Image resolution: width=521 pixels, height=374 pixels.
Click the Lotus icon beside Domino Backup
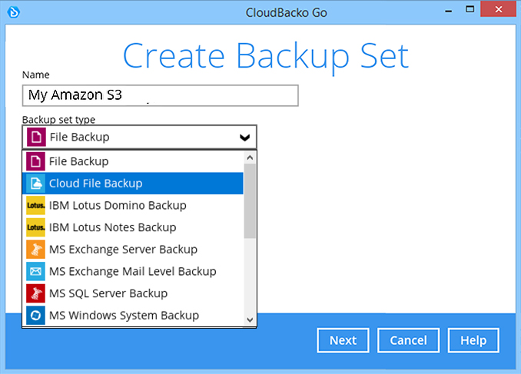point(35,205)
